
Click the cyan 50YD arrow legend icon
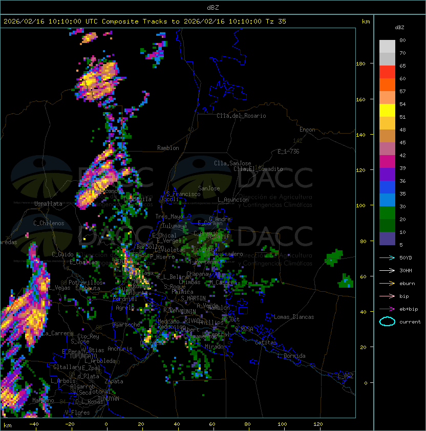(387, 257)
